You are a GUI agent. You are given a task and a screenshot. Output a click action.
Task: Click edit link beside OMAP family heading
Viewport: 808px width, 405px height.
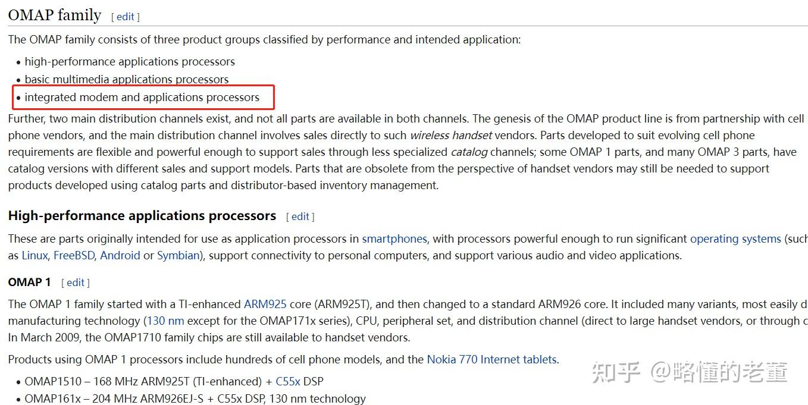(x=125, y=17)
